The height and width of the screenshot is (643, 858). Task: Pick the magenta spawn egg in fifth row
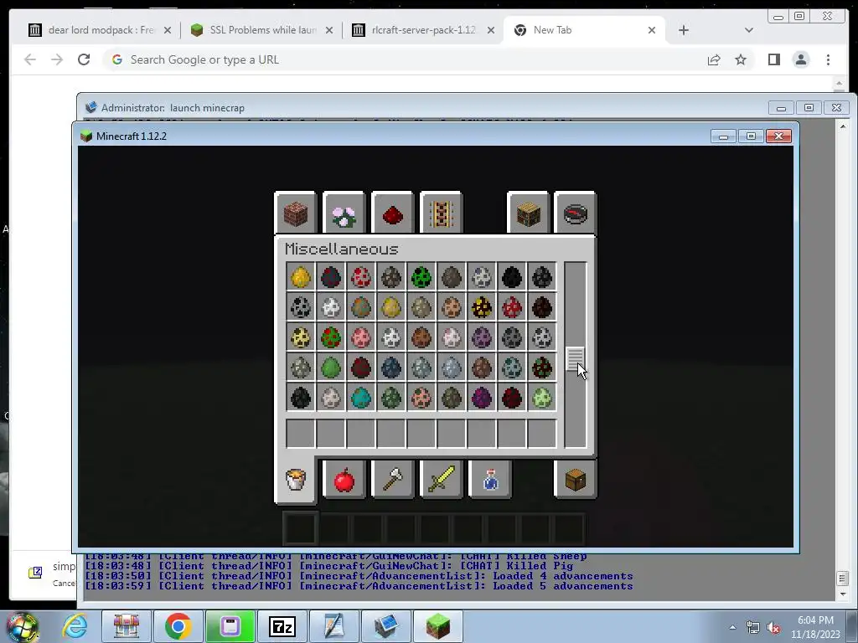(x=482, y=398)
